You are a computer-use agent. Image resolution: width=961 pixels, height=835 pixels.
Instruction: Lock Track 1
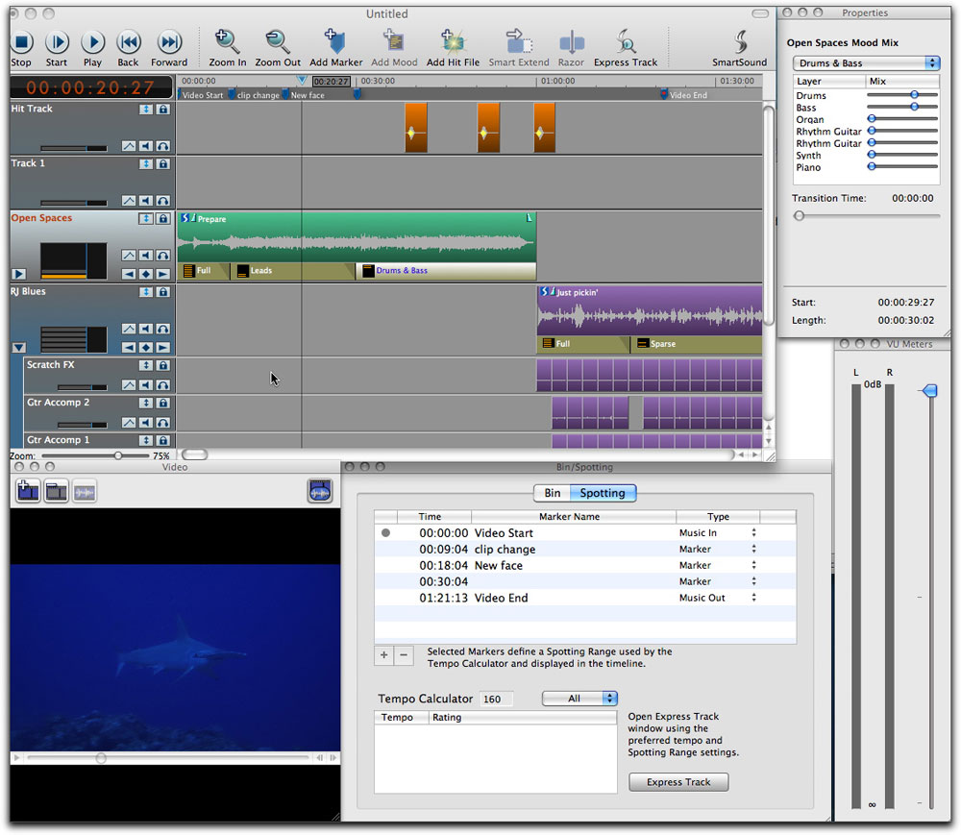tap(163, 164)
